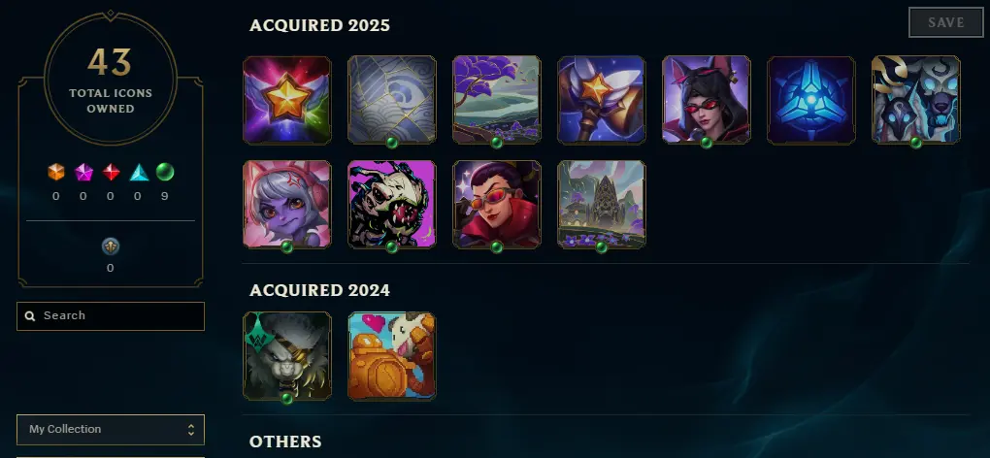Select the star-topped golden staff icon
The height and width of the screenshot is (458, 990).
[601, 100]
